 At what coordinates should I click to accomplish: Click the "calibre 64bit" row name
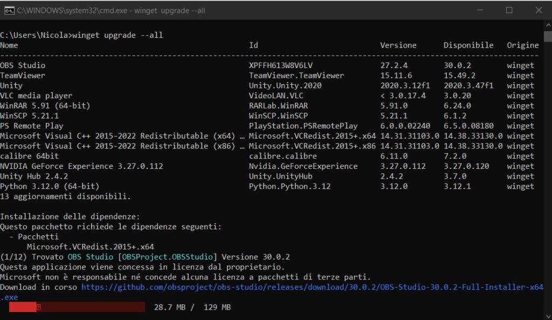[30, 156]
